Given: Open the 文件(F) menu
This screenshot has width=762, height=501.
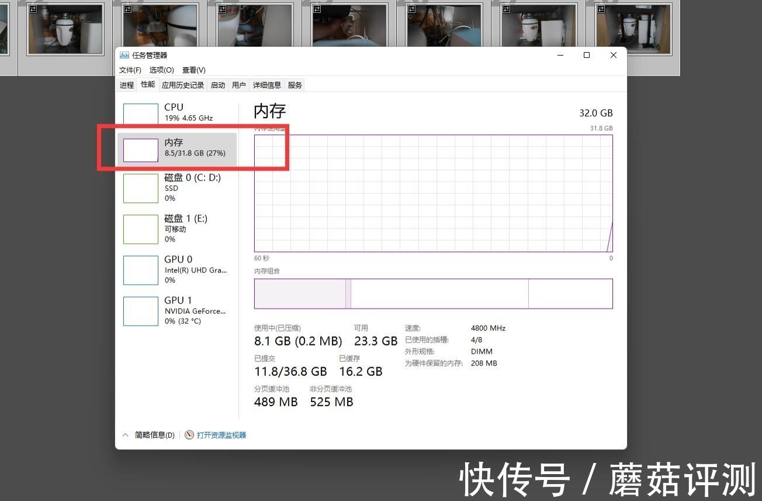Looking at the screenshot, I should 130,70.
